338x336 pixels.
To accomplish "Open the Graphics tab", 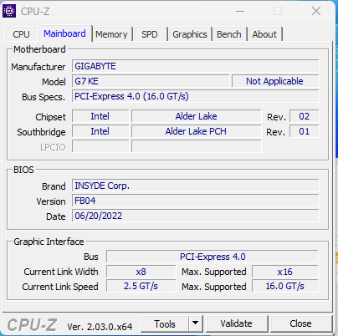I will [190, 34].
